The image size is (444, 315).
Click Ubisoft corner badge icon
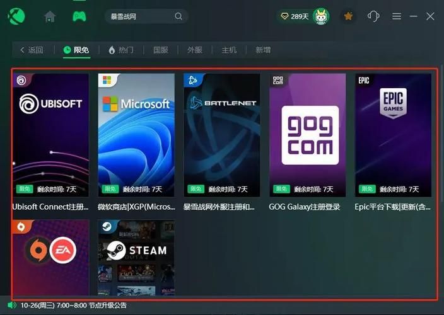click(21, 80)
